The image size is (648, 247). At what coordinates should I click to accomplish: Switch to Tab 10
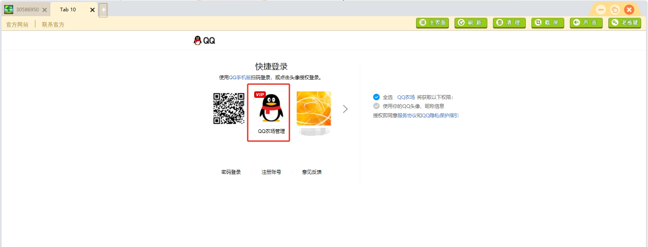click(x=68, y=10)
